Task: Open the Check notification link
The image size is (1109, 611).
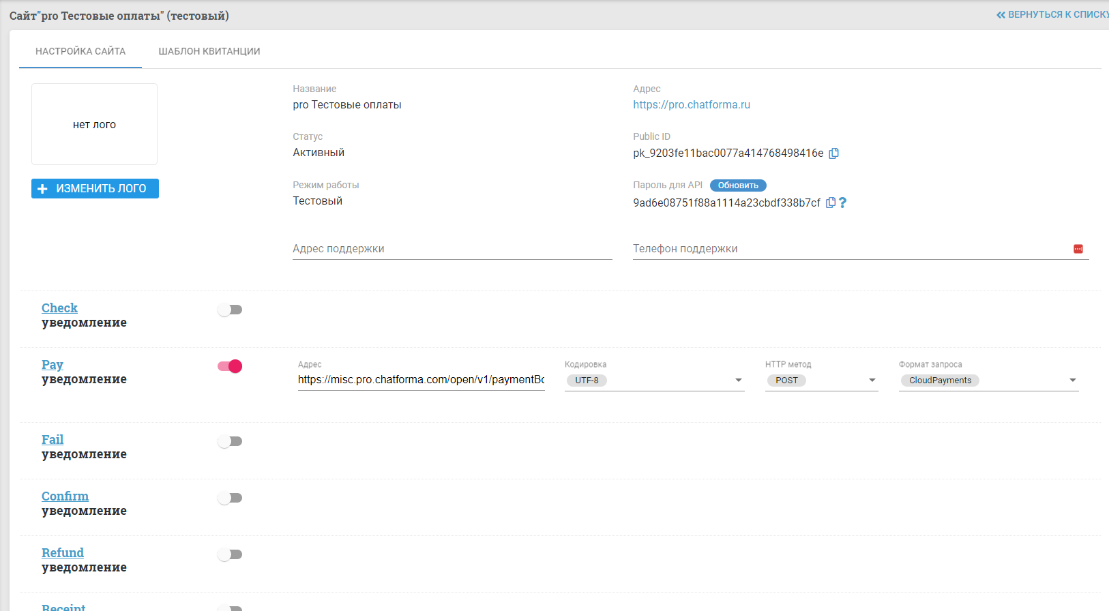Action: pyautogui.click(x=59, y=308)
